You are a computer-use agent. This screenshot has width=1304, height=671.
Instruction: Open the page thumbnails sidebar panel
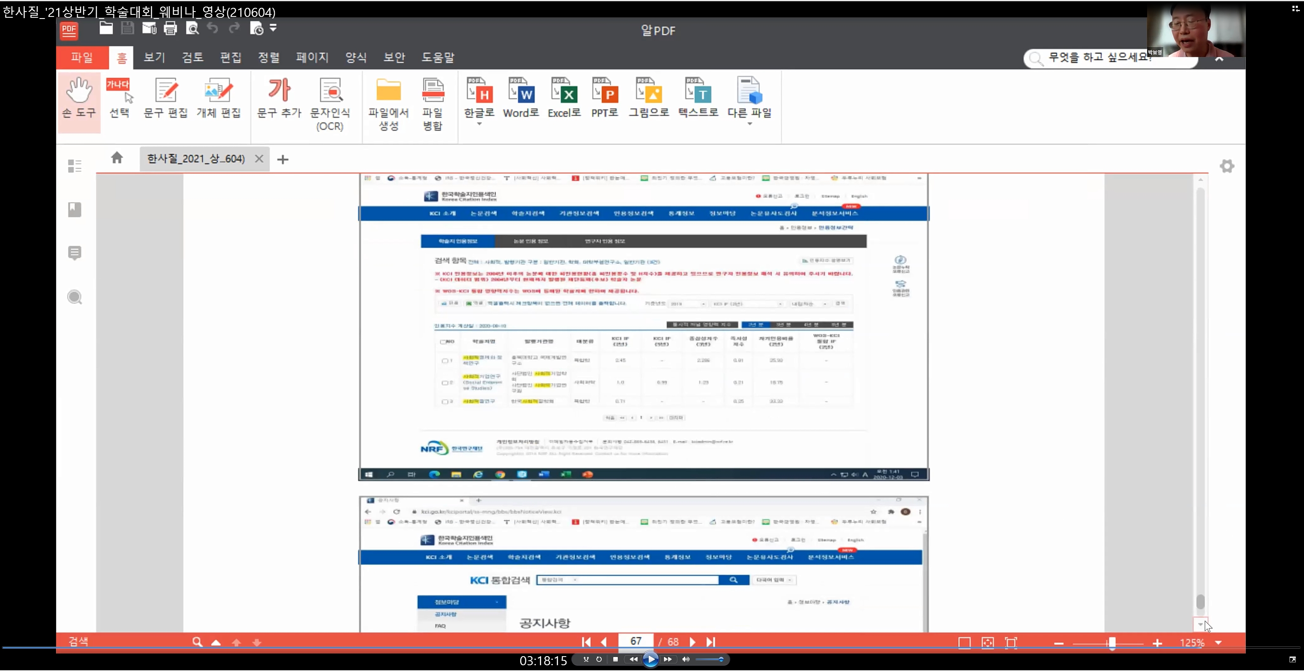click(x=75, y=166)
